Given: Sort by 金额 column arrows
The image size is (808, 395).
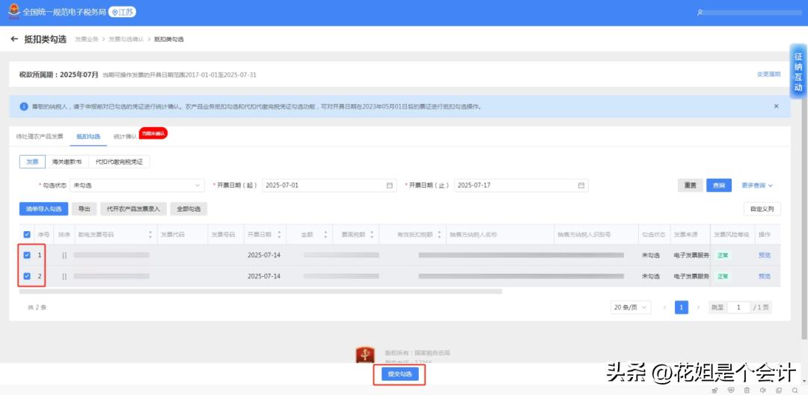Looking at the screenshot, I should (325, 235).
